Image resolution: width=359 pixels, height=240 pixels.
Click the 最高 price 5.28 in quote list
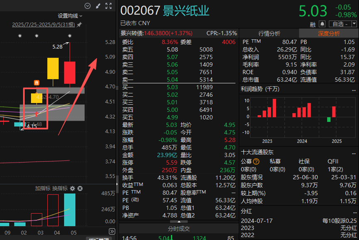click(x=230, y=140)
